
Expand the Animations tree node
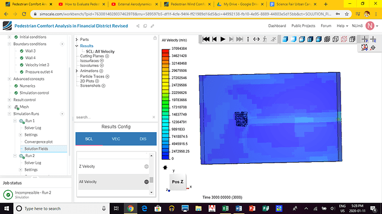[x=77, y=71]
